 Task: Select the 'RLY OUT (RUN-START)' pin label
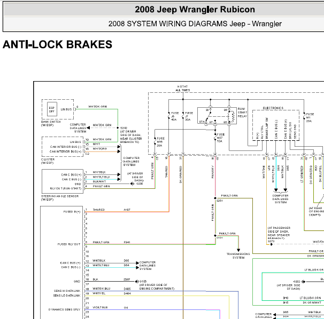point(66,188)
